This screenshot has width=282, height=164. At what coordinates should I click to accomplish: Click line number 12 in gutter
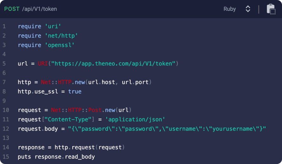tap(6, 129)
